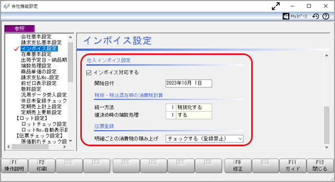Select 請求支払基本設定 in the tree
Image resolution: width=335 pixels, height=182 pixels.
click(41, 42)
